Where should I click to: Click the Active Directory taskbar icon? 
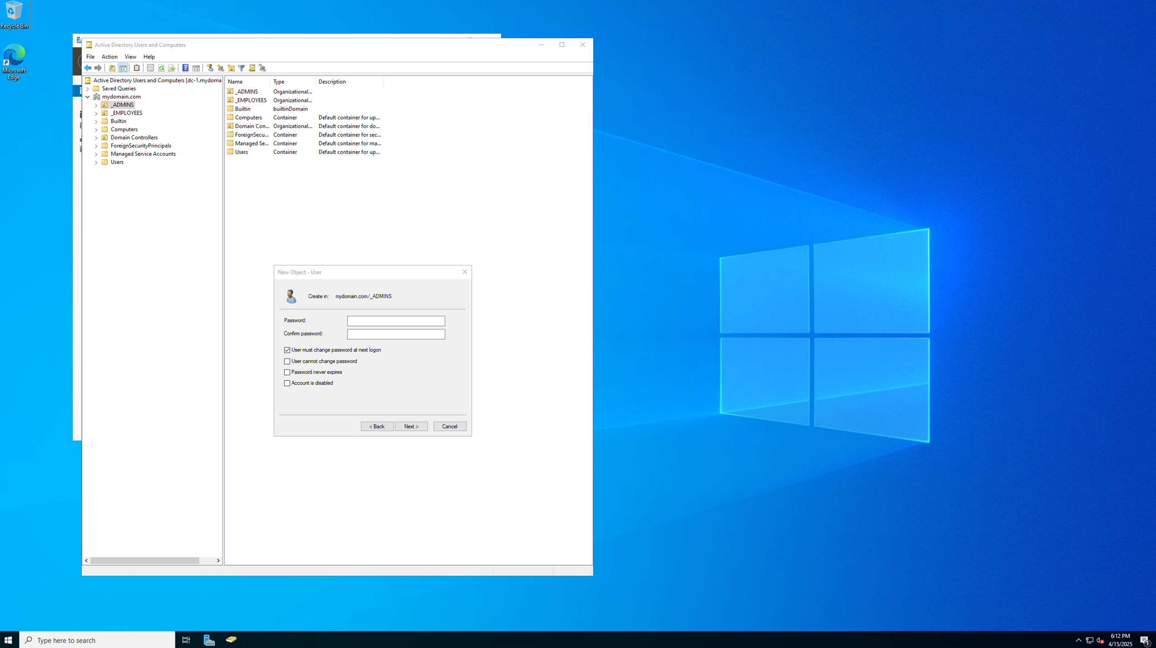231,640
